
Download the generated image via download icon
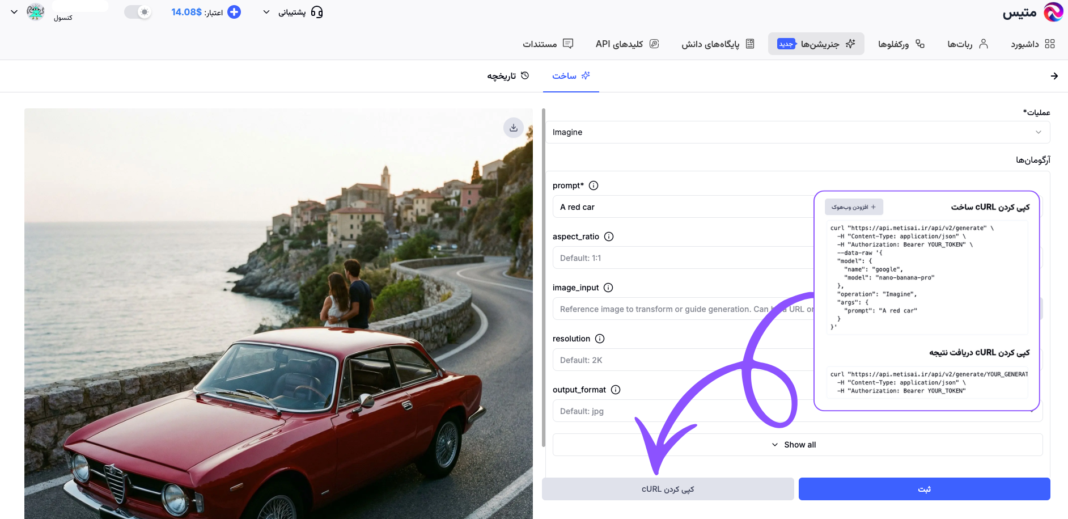click(x=514, y=128)
